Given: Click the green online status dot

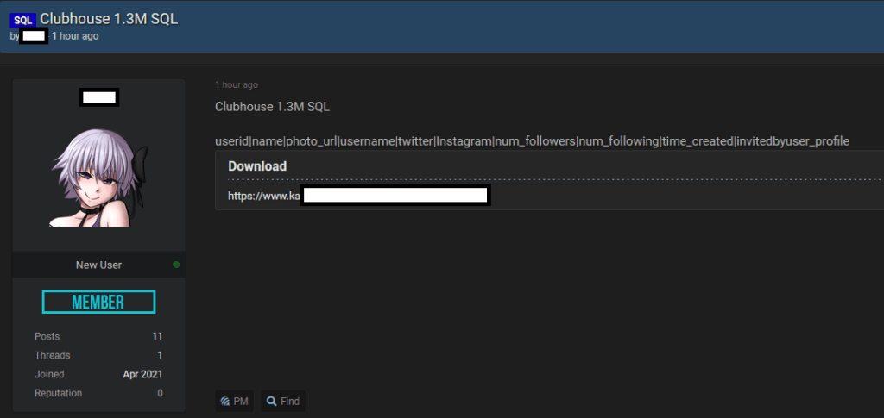Looking at the screenshot, I should click(x=176, y=265).
